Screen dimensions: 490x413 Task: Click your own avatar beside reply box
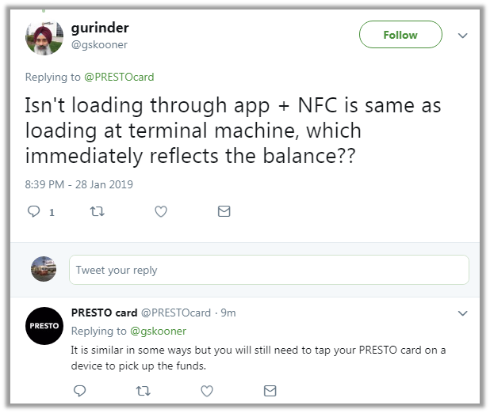[x=44, y=269]
